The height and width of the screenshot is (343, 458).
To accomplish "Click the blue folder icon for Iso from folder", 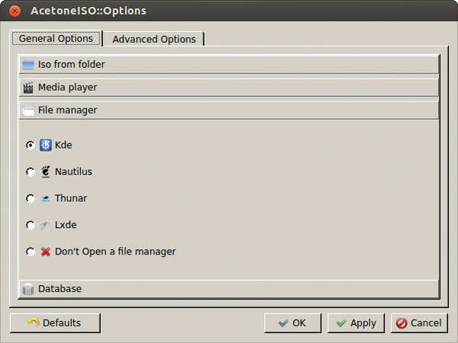I will point(28,65).
